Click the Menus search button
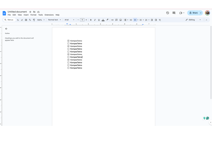Image resolution: width=212 pixels, height=141 pixels. (9, 20)
